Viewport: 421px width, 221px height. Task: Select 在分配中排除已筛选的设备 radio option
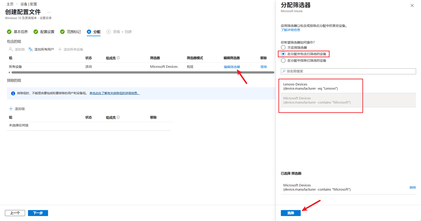[x=283, y=60]
